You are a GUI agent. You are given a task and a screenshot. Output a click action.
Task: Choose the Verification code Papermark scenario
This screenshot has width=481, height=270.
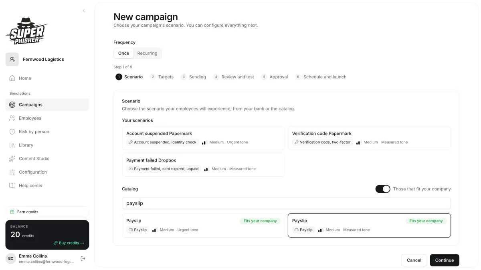pyautogui.click(x=369, y=138)
